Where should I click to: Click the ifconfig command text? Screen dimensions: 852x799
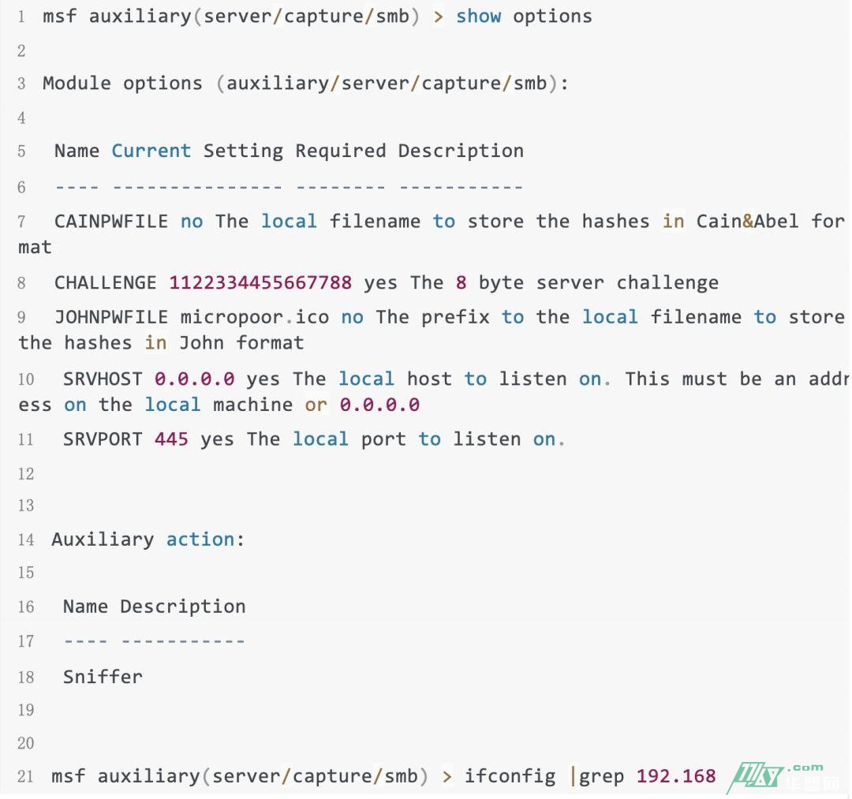point(510,775)
